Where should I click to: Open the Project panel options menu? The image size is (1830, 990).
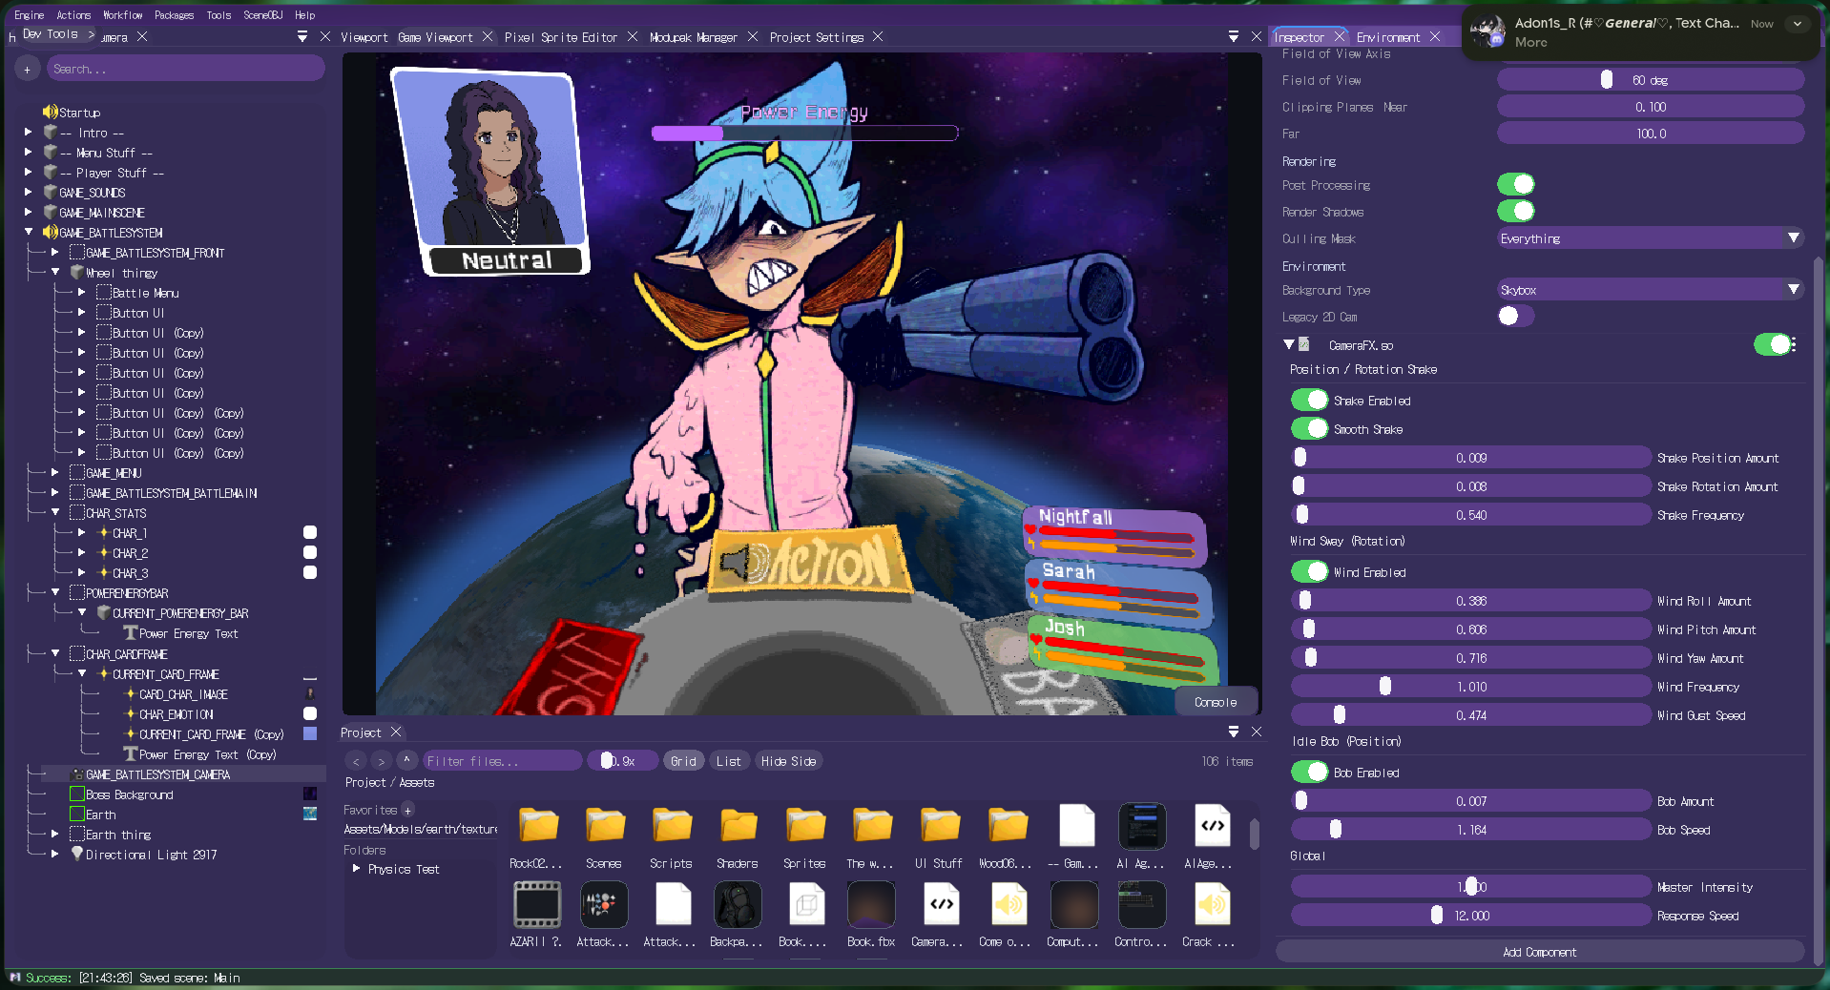[1234, 732]
